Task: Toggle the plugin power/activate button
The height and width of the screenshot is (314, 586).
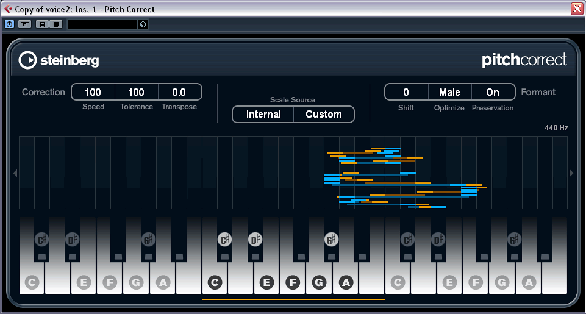Action: (9, 24)
